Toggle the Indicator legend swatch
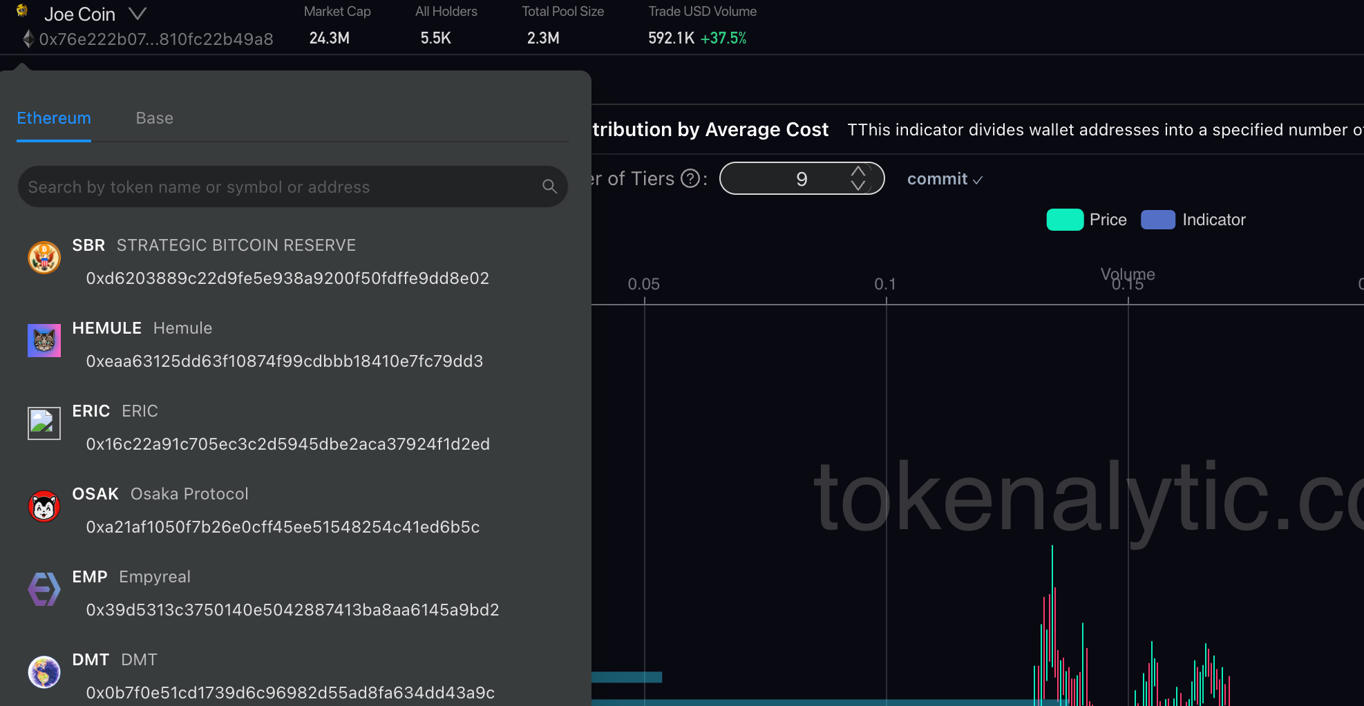Viewport: 1364px width, 706px height. pyautogui.click(x=1158, y=220)
